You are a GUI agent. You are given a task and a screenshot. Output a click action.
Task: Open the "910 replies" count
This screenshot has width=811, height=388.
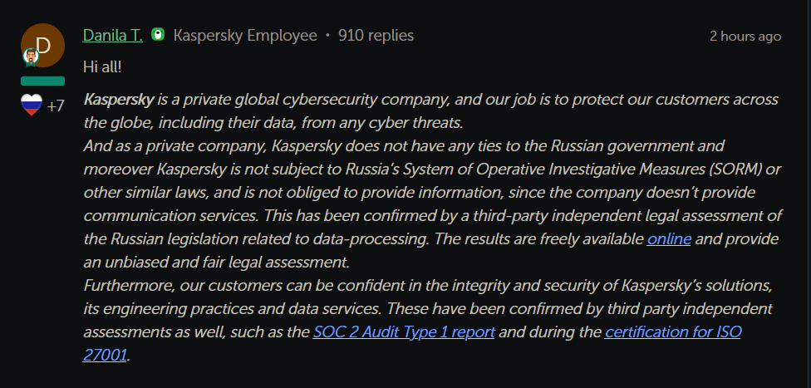point(376,36)
